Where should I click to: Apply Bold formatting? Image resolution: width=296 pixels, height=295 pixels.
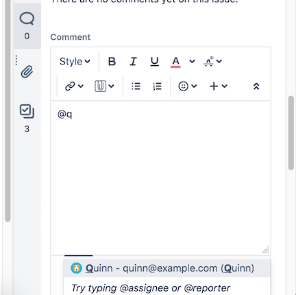tap(112, 61)
